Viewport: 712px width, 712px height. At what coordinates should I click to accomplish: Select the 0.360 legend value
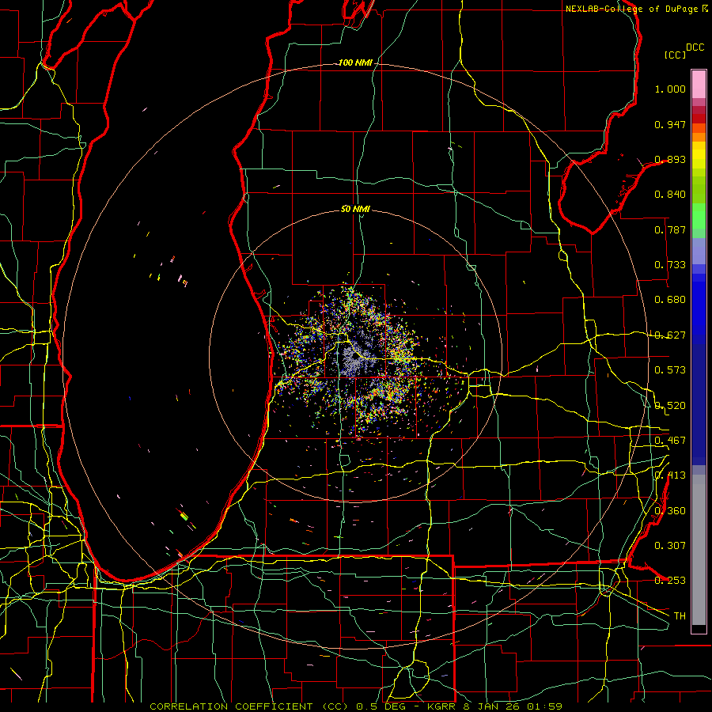coord(670,511)
